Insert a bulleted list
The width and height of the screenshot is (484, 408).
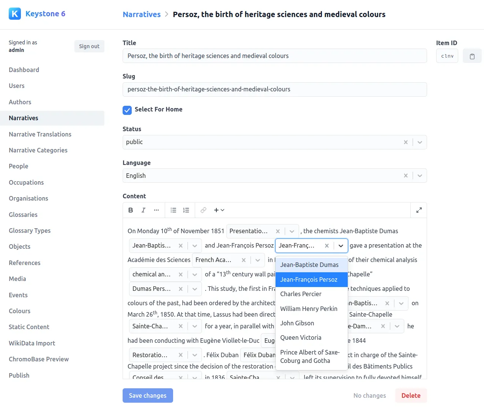click(x=173, y=210)
